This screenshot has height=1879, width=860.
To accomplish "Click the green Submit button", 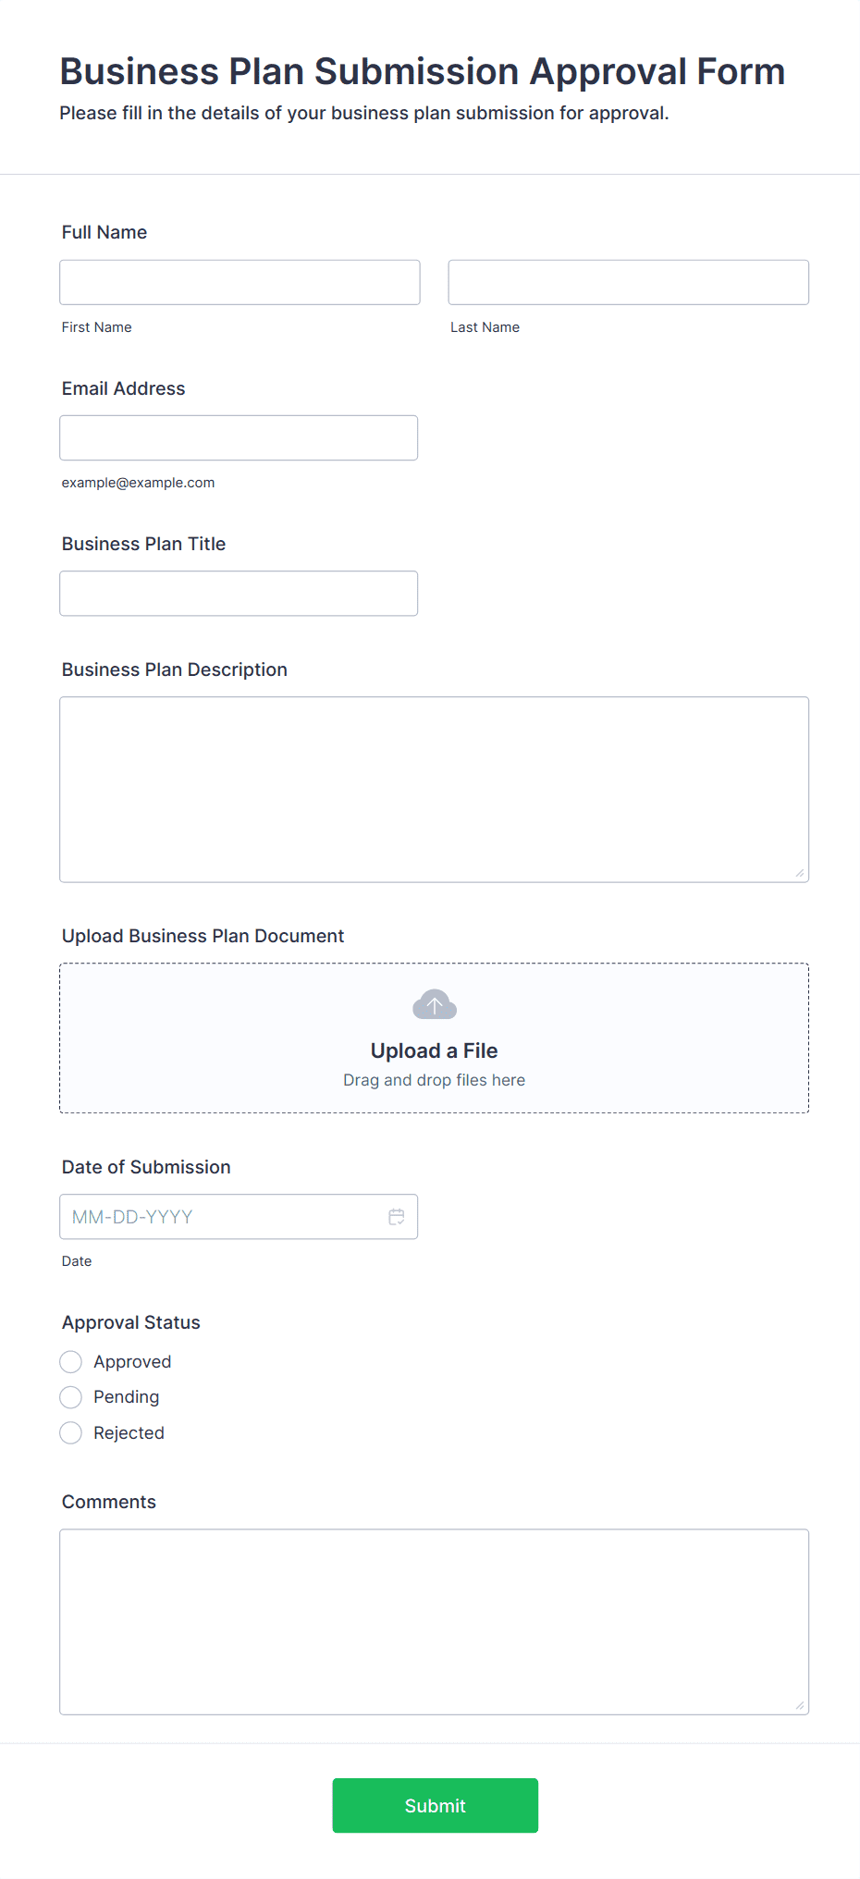I will (x=435, y=1805).
